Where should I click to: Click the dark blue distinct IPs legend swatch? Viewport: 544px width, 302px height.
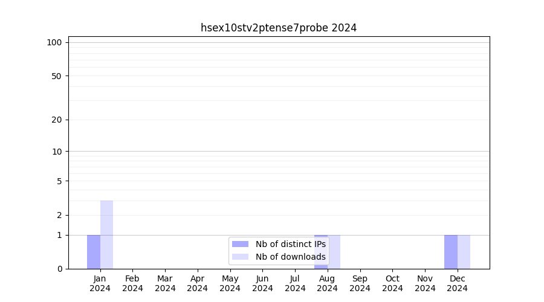pyautogui.click(x=240, y=244)
